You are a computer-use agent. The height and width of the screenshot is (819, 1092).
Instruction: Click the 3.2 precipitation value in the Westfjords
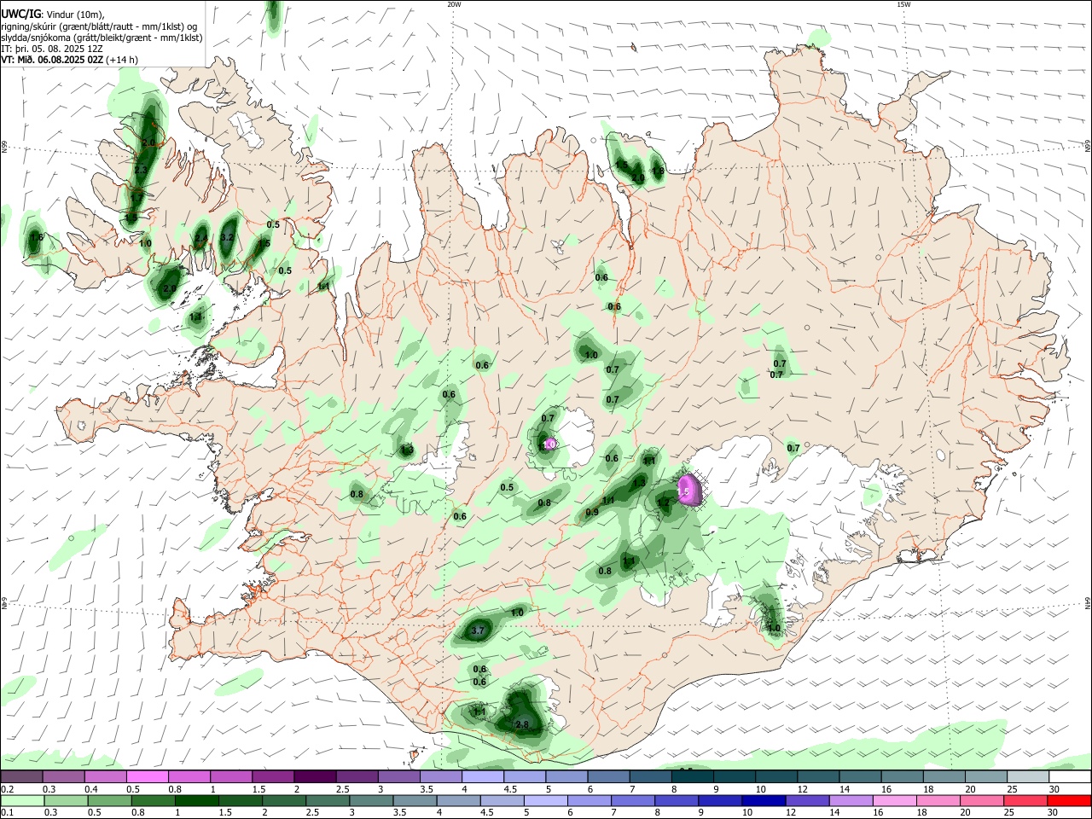pyautogui.click(x=227, y=237)
